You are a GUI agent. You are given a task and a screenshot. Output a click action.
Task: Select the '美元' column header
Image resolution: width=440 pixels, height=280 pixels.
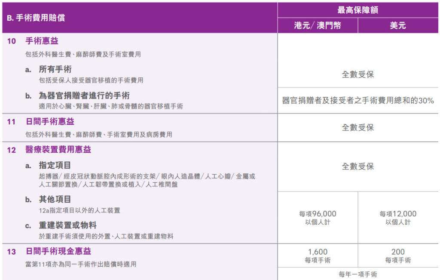click(x=398, y=25)
